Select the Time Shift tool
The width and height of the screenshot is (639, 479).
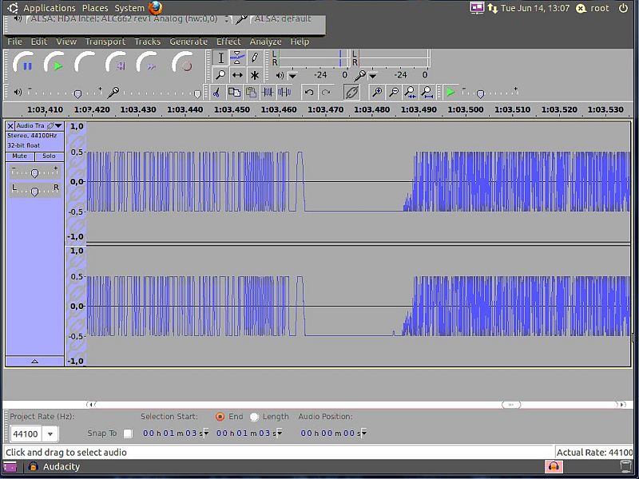(x=237, y=75)
